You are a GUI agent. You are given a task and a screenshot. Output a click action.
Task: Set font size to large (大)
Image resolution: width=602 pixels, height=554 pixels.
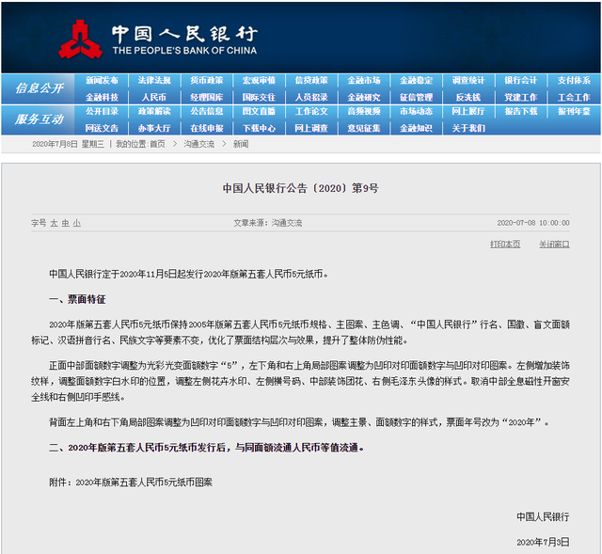pos(54,223)
